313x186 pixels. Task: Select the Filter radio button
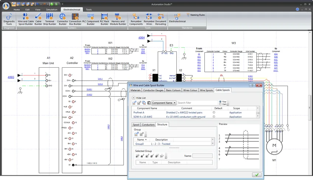[220, 102]
